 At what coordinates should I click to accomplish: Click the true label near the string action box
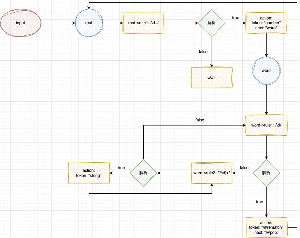pos(121,168)
